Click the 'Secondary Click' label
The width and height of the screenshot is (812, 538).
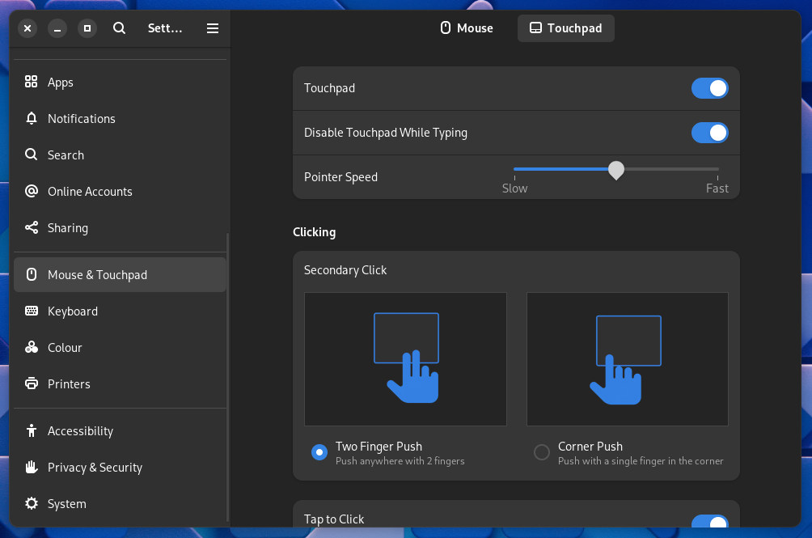click(x=345, y=270)
